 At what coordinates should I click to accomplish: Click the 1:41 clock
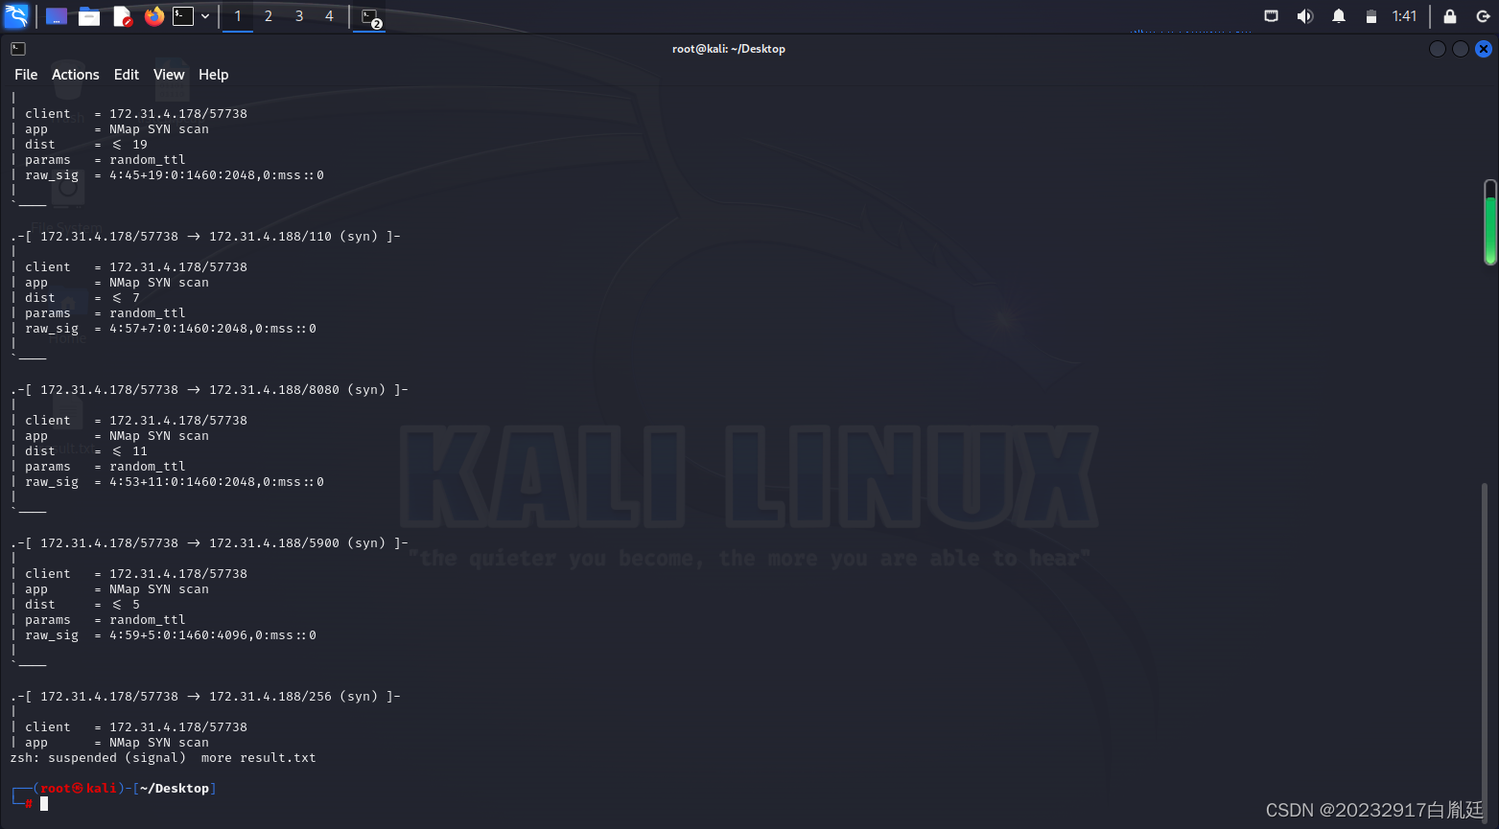pyautogui.click(x=1404, y=16)
